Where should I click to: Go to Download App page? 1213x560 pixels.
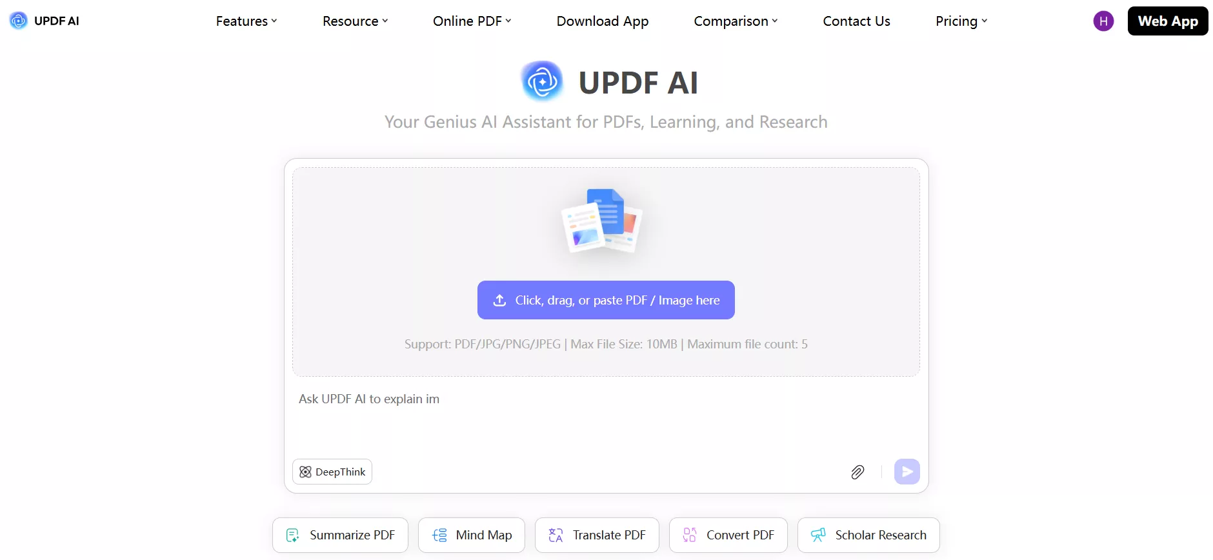point(603,21)
